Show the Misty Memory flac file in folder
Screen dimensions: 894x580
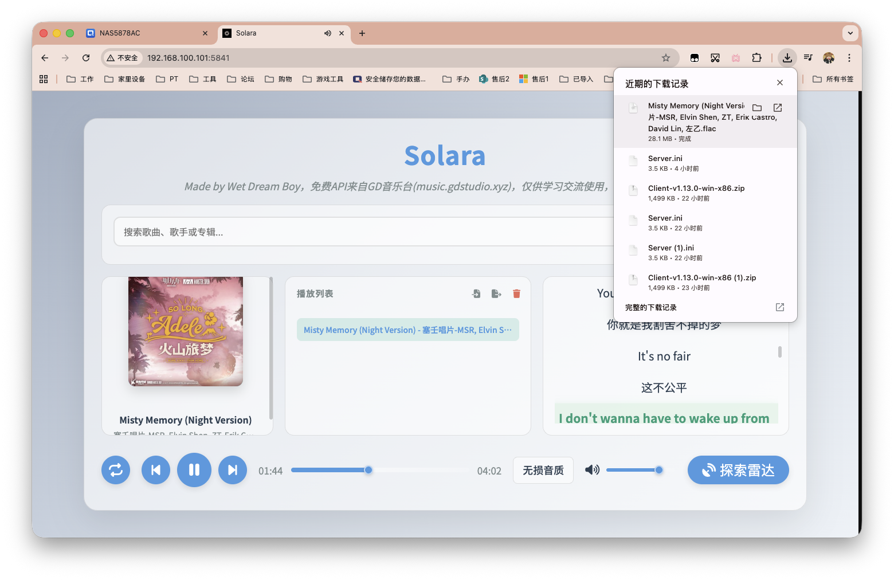[757, 108]
